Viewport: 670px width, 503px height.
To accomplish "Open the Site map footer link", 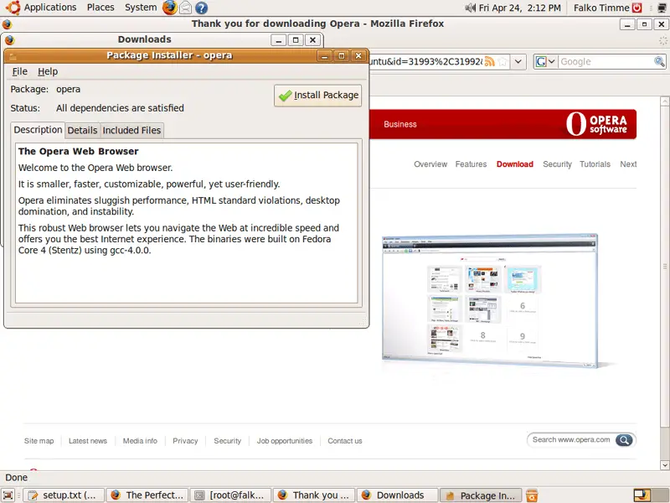I will tap(39, 441).
